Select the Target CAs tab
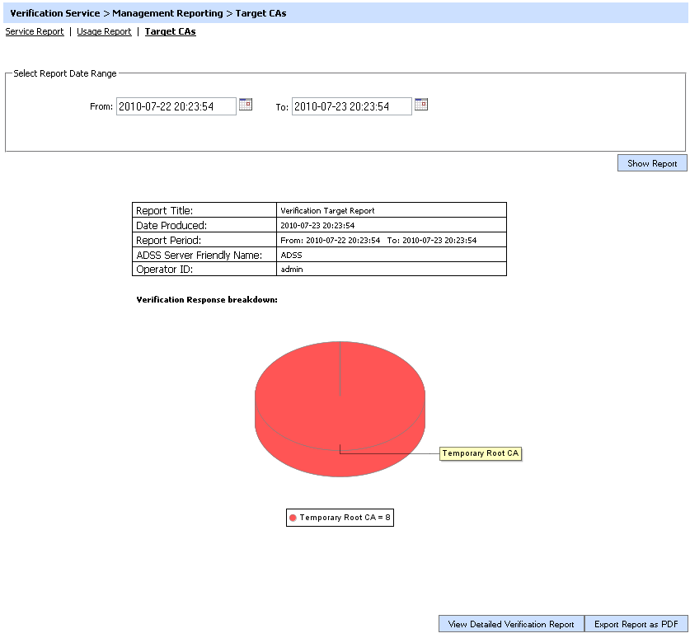The image size is (690, 638). [170, 32]
